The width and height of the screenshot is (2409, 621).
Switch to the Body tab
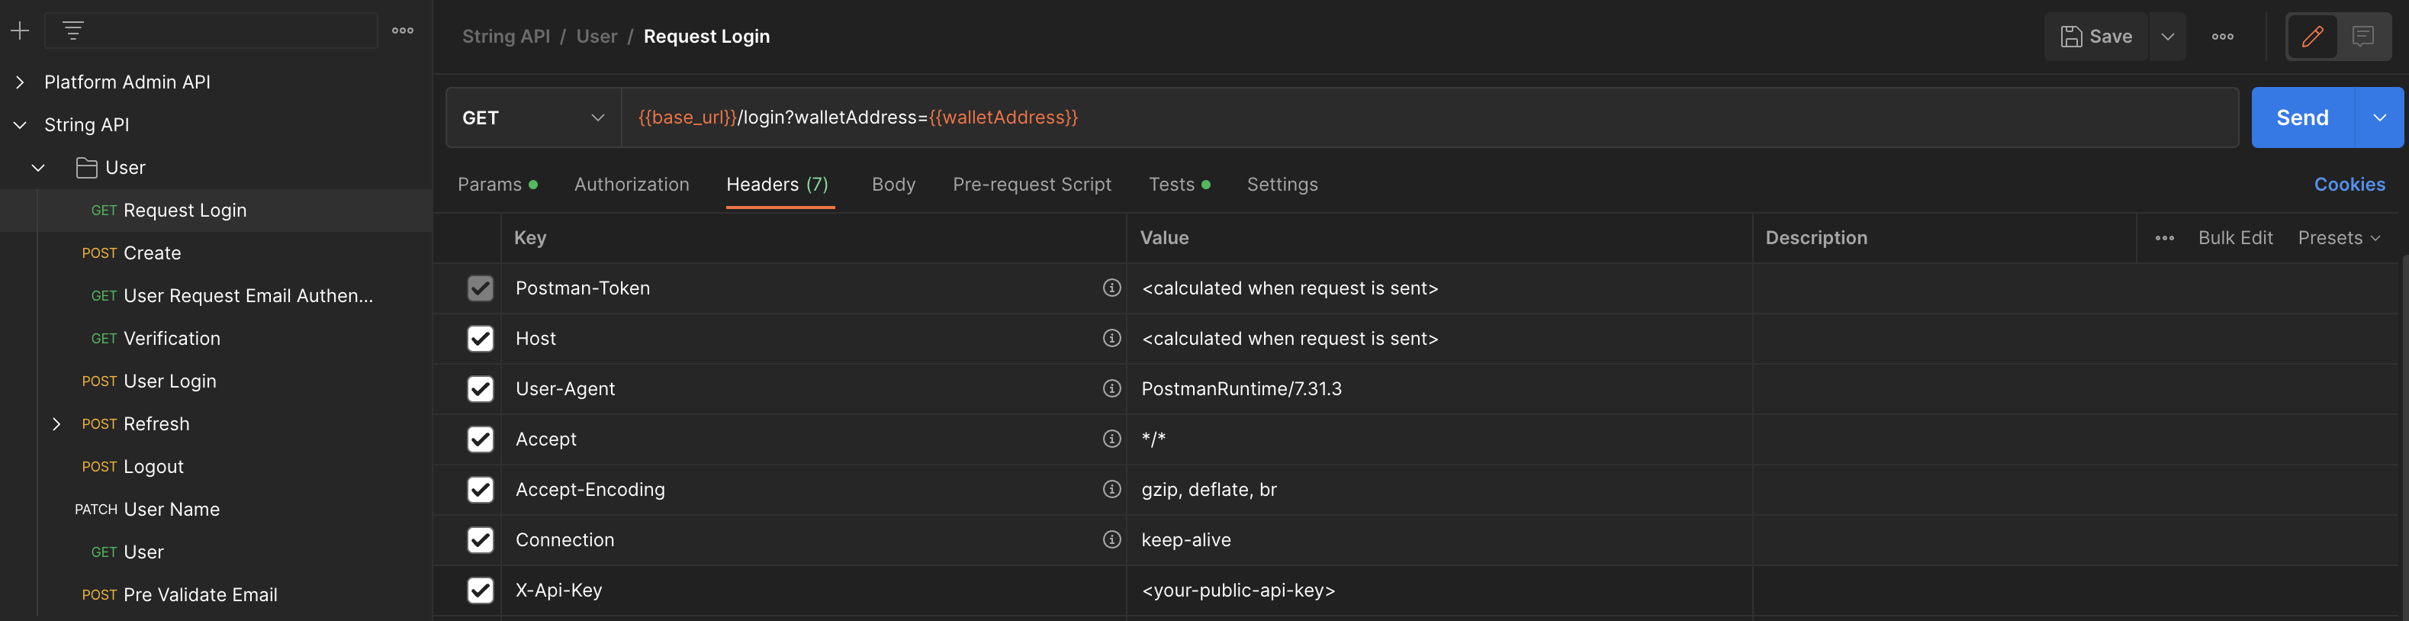pos(893,185)
